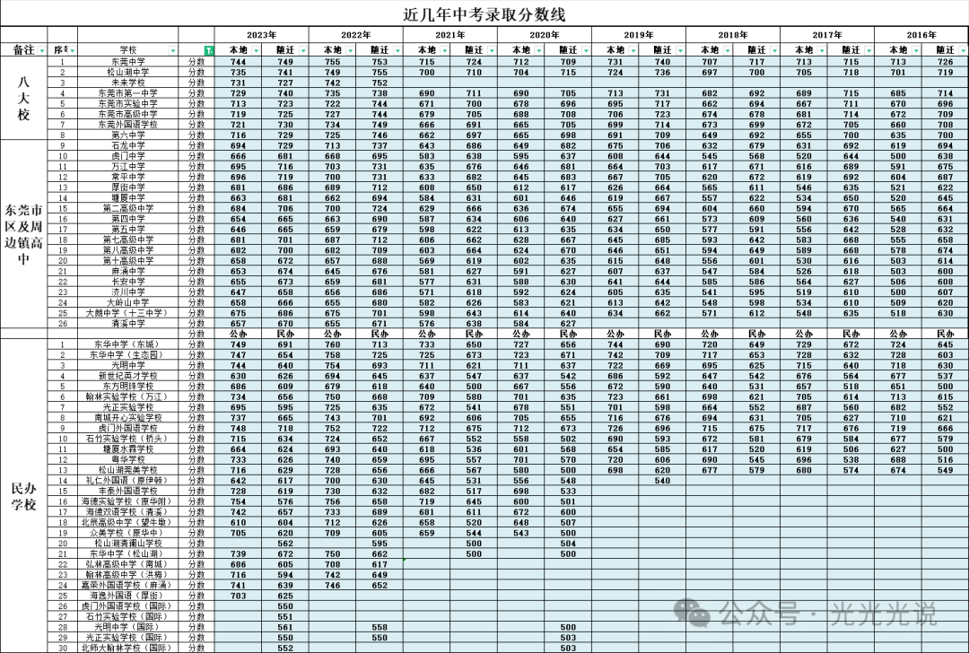Click the school name 嘉荣外国语学校（麻涌）

point(128,585)
